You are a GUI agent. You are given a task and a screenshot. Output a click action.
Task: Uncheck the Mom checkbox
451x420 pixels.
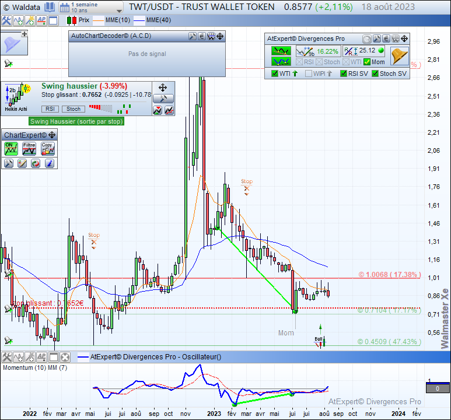coord(367,62)
